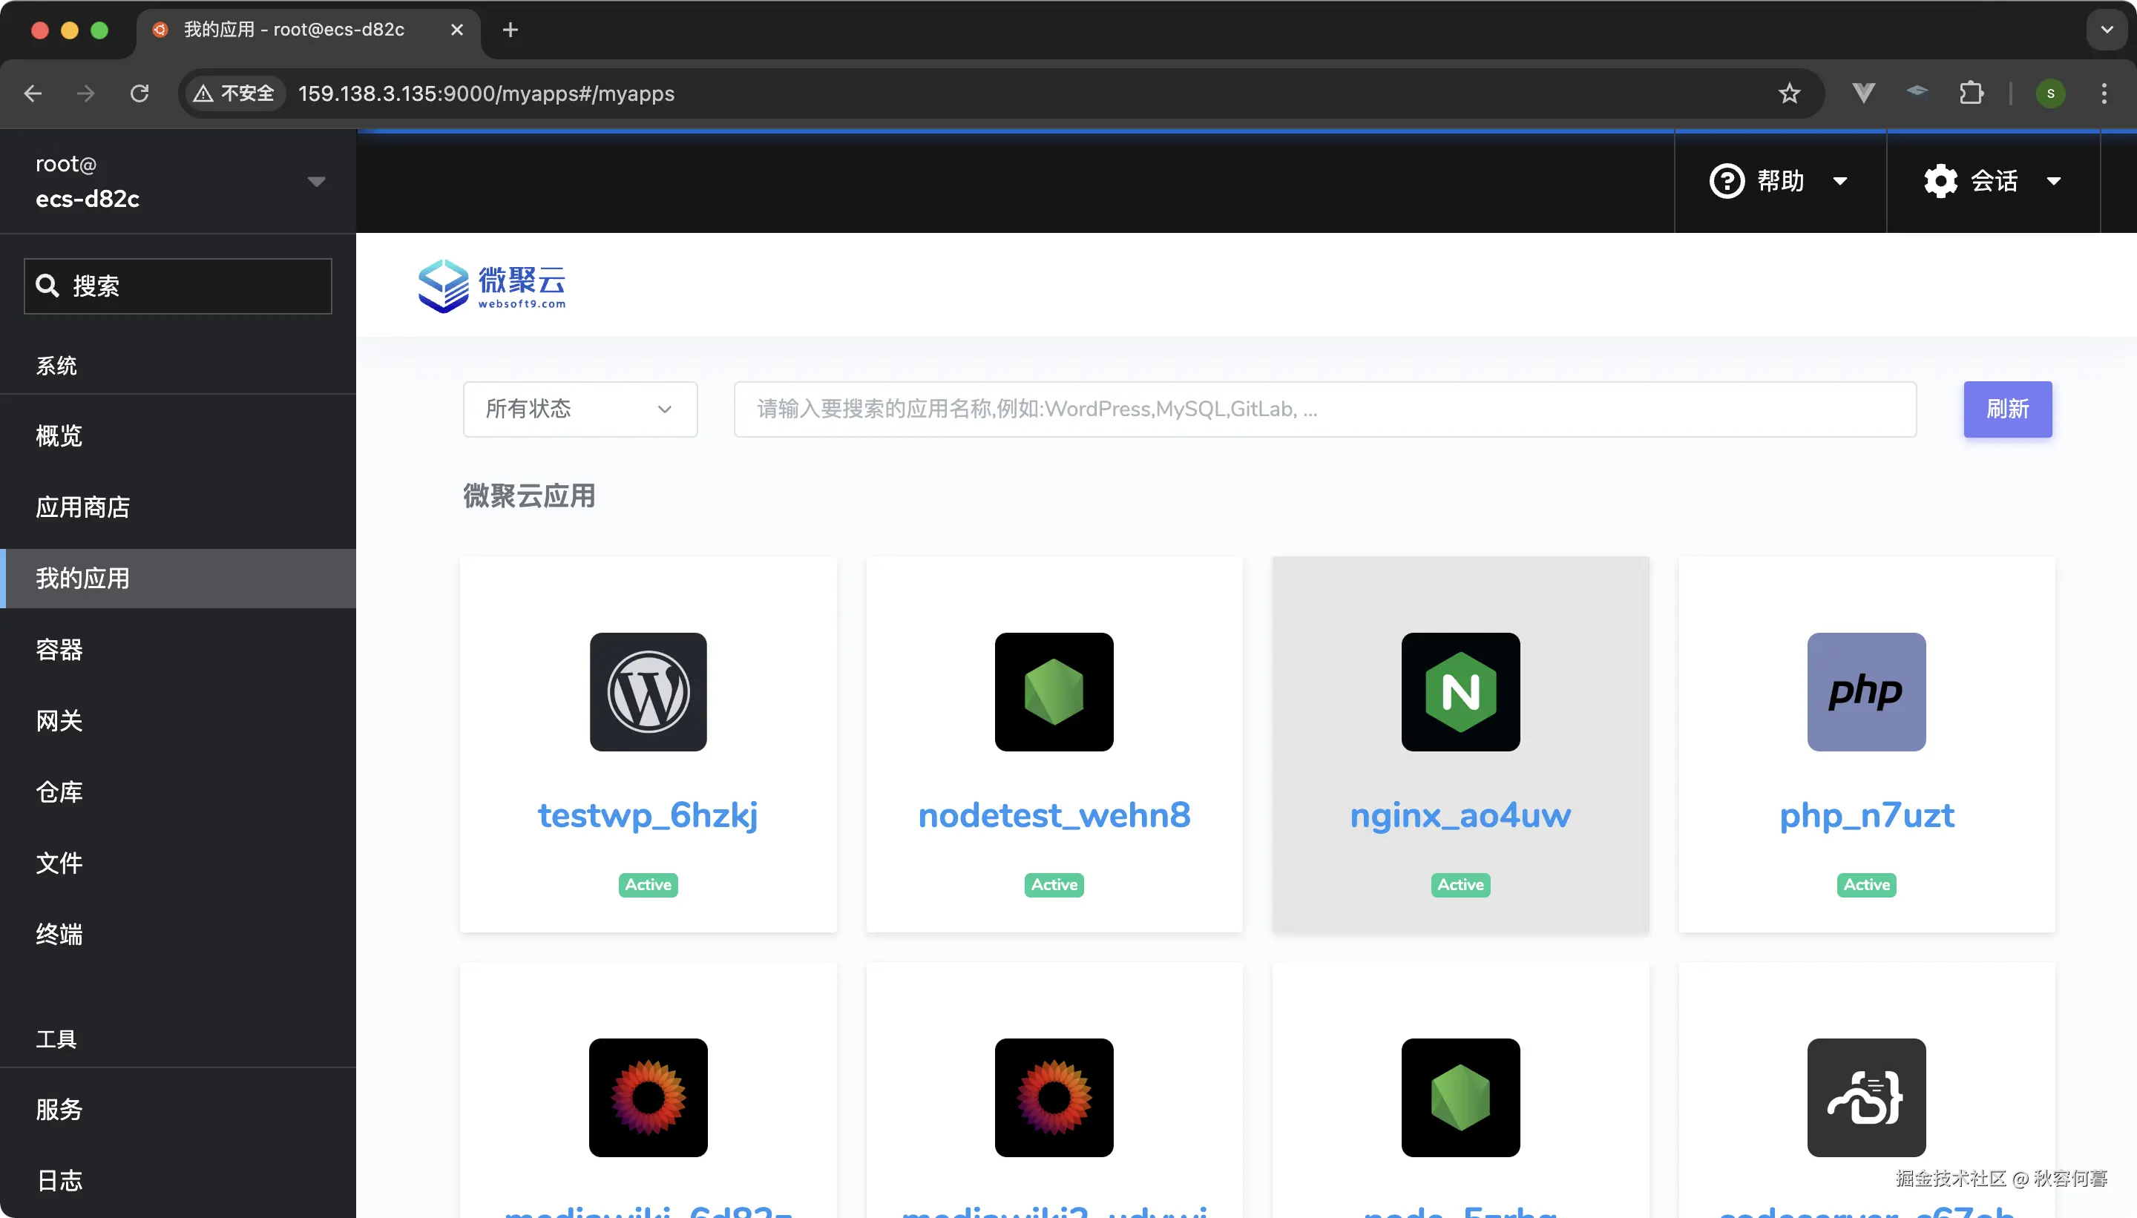Viewport: 2137px width, 1218px height.
Task: Click the search magnifier icon in the sidebar
Action: coord(47,286)
